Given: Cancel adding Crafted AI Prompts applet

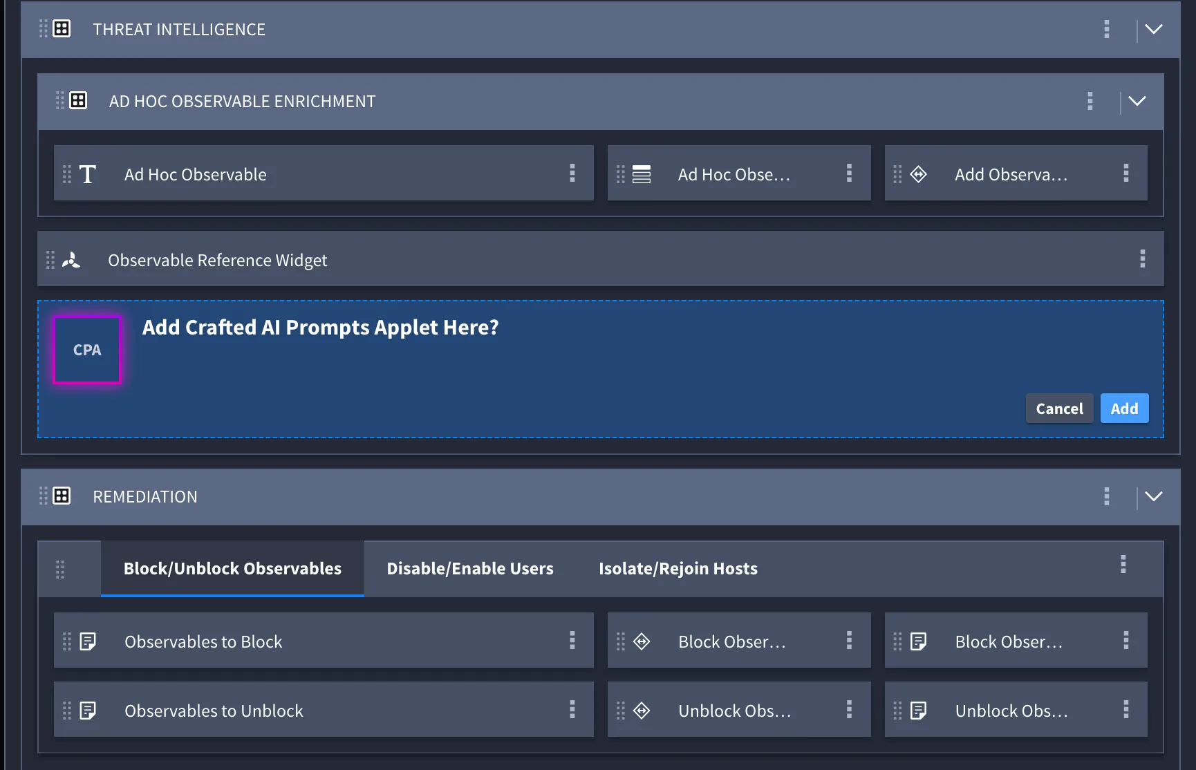Looking at the screenshot, I should (1059, 409).
